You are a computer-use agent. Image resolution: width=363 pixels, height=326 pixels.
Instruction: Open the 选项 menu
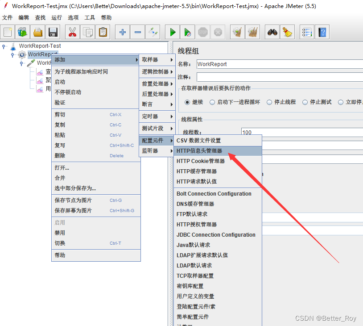[x=73, y=17]
